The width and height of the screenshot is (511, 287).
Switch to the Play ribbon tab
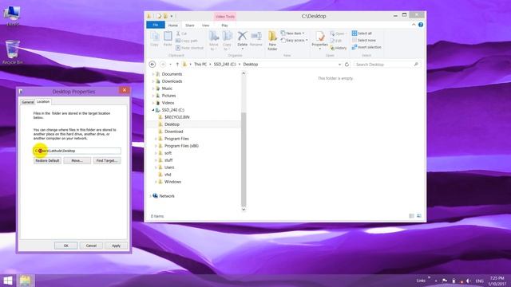224,25
